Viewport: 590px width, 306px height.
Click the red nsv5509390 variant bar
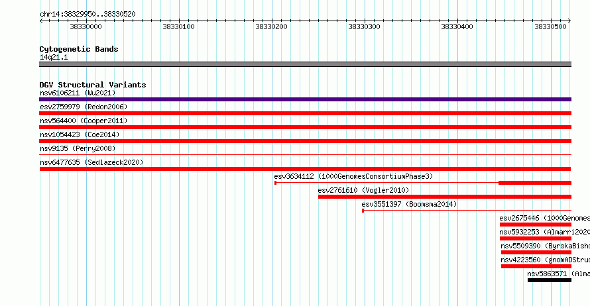pos(536,252)
